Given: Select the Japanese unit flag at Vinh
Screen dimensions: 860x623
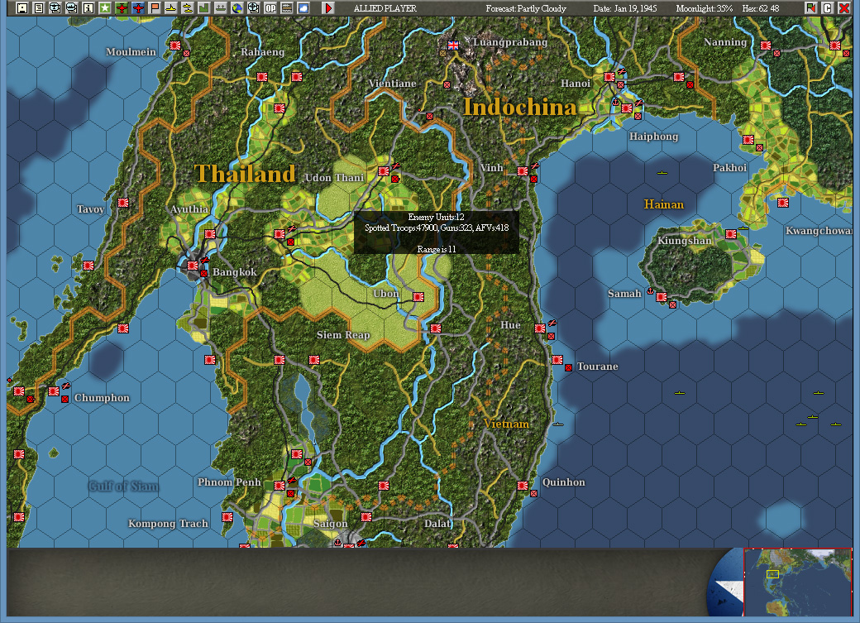Looking at the screenshot, I should (x=523, y=171).
